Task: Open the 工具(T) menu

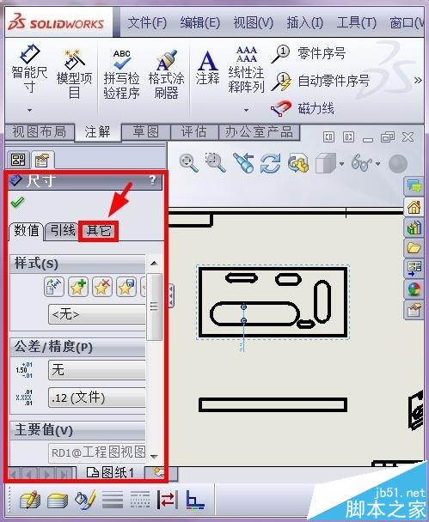Action: 356,23
